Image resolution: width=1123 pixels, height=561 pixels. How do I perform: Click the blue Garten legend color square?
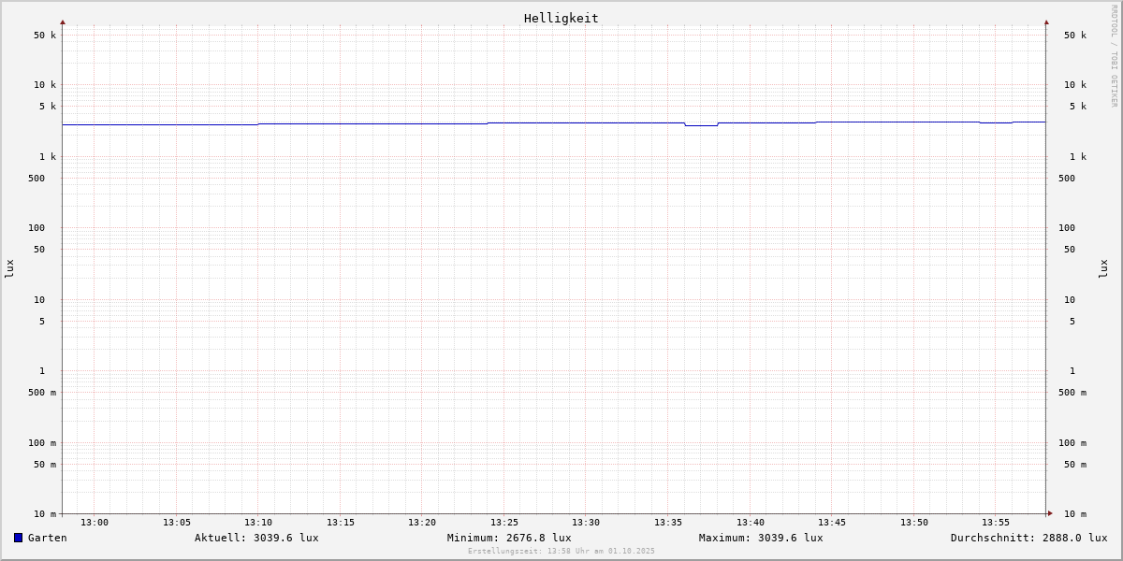18,538
